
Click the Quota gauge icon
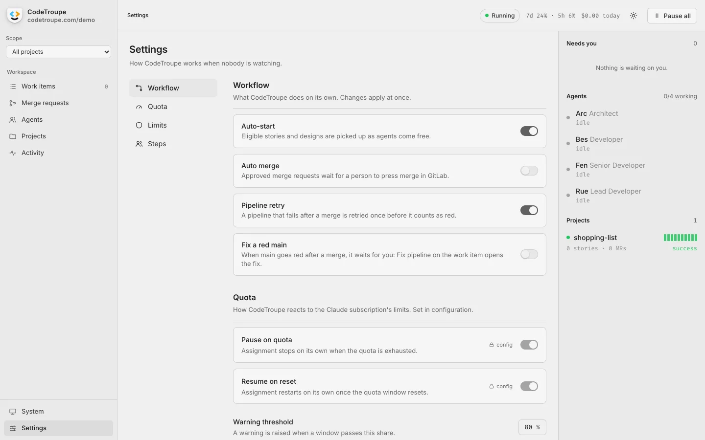click(139, 107)
